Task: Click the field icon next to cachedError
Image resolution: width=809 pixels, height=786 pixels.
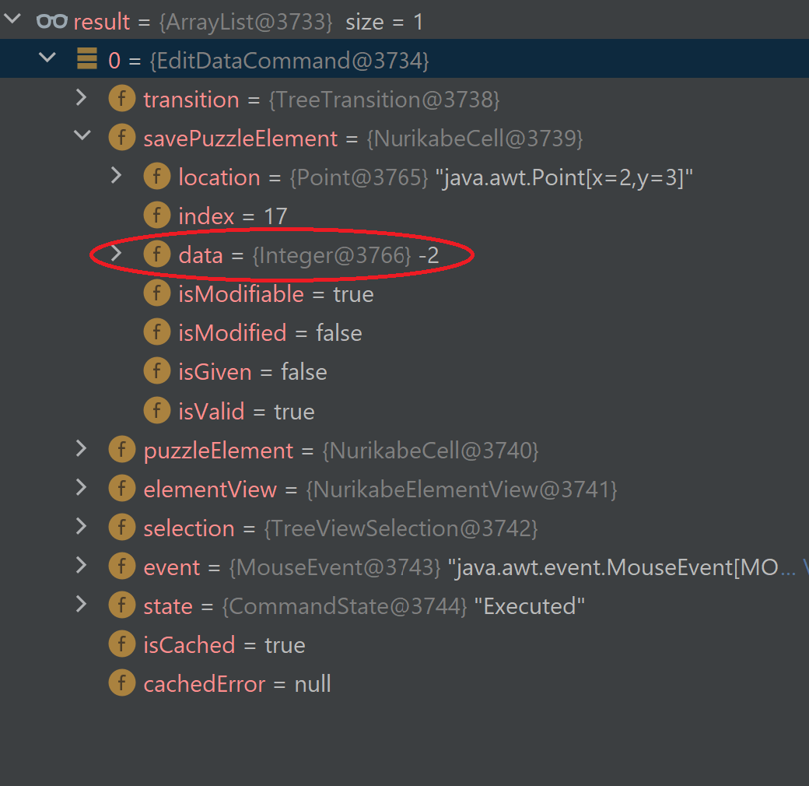Action: 122,682
